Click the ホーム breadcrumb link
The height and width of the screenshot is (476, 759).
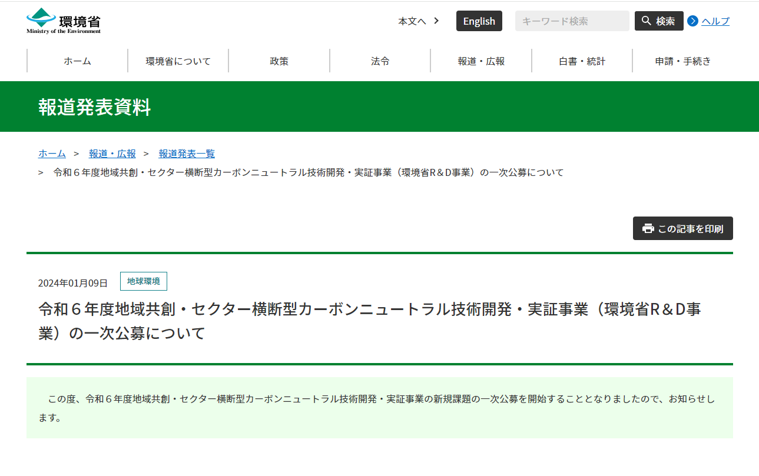(51, 154)
